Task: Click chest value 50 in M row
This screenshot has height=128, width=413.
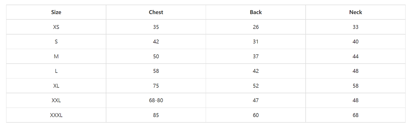Action: coord(156,56)
